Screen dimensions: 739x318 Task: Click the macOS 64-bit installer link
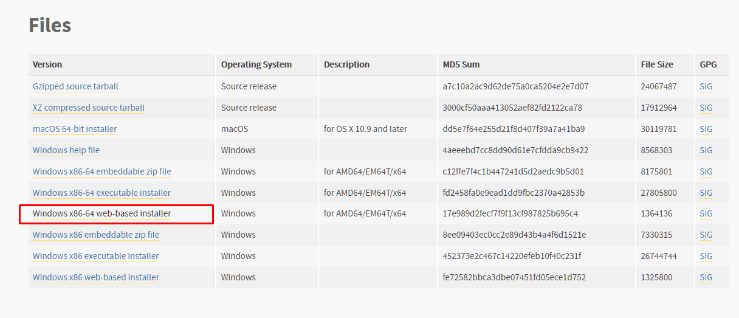75,129
